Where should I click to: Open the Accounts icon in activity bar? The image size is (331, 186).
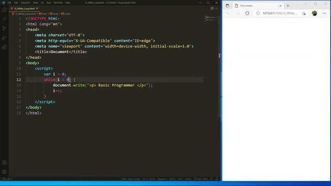tap(4, 163)
